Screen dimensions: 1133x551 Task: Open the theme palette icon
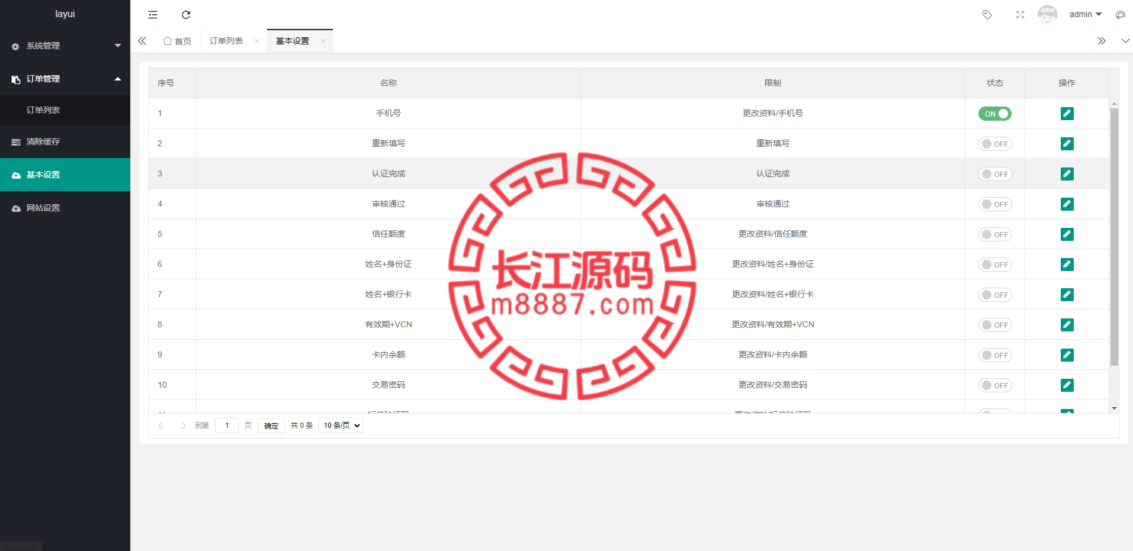click(x=1121, y=15)
